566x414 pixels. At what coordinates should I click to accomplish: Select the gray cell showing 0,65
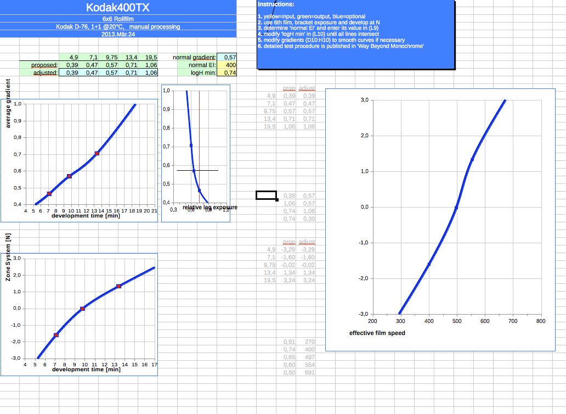click(x=286, y=357)
